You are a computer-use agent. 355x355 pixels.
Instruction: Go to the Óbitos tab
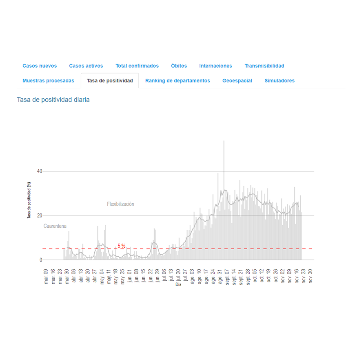(179, 66)
